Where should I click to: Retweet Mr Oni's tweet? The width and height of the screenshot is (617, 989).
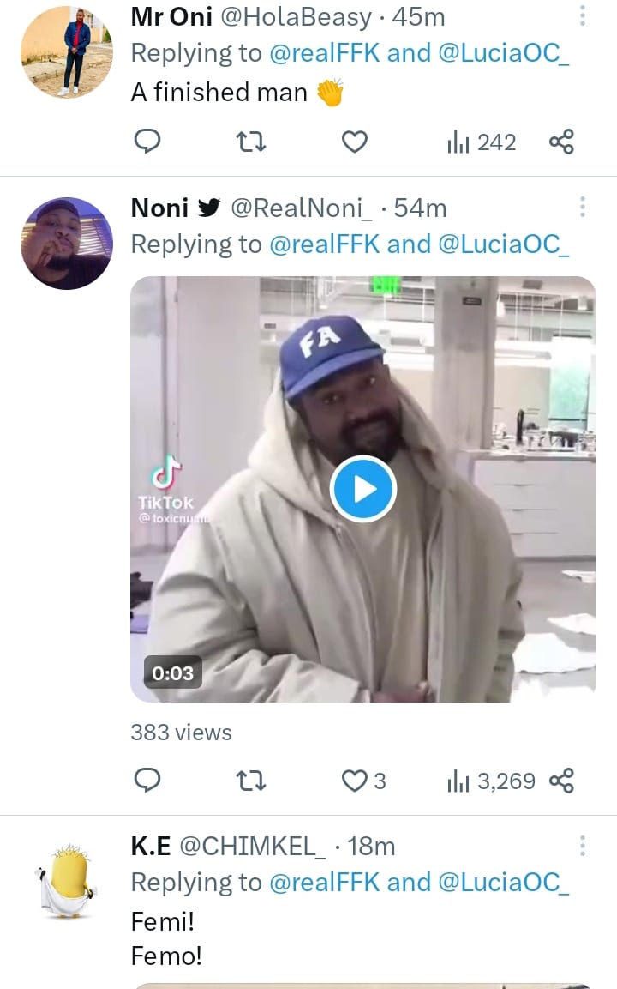pyautogui.click(x=251, y=142)
